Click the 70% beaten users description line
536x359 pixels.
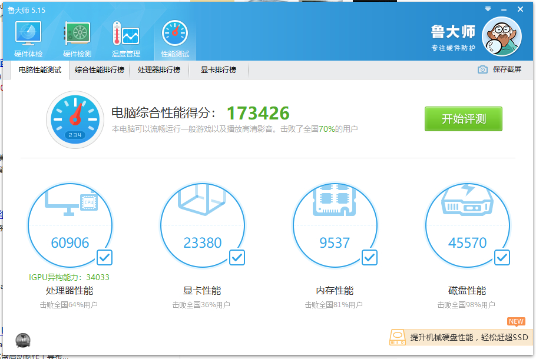tap(235, 129)
